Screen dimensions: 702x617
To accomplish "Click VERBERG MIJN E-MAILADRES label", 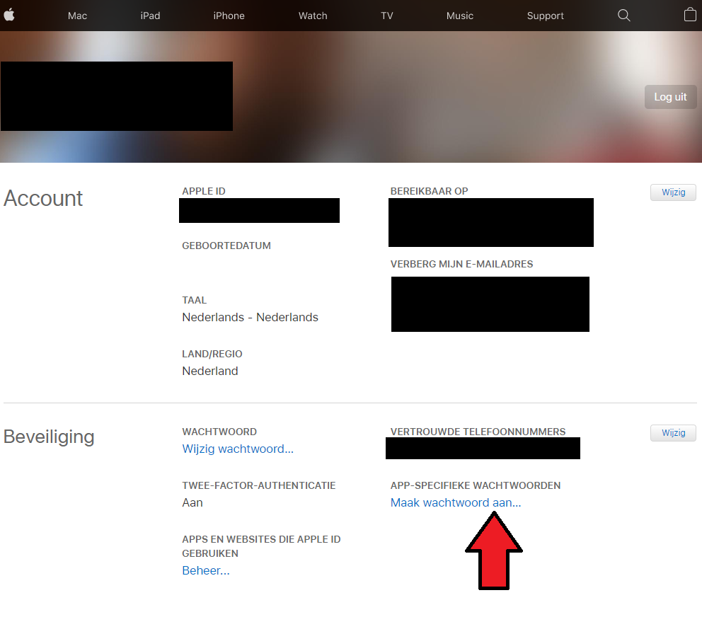I will (x=461, y=264).
